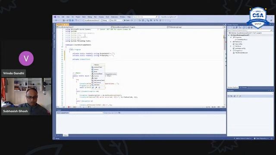Click the Visual Studio search box

tap(145, 17)
